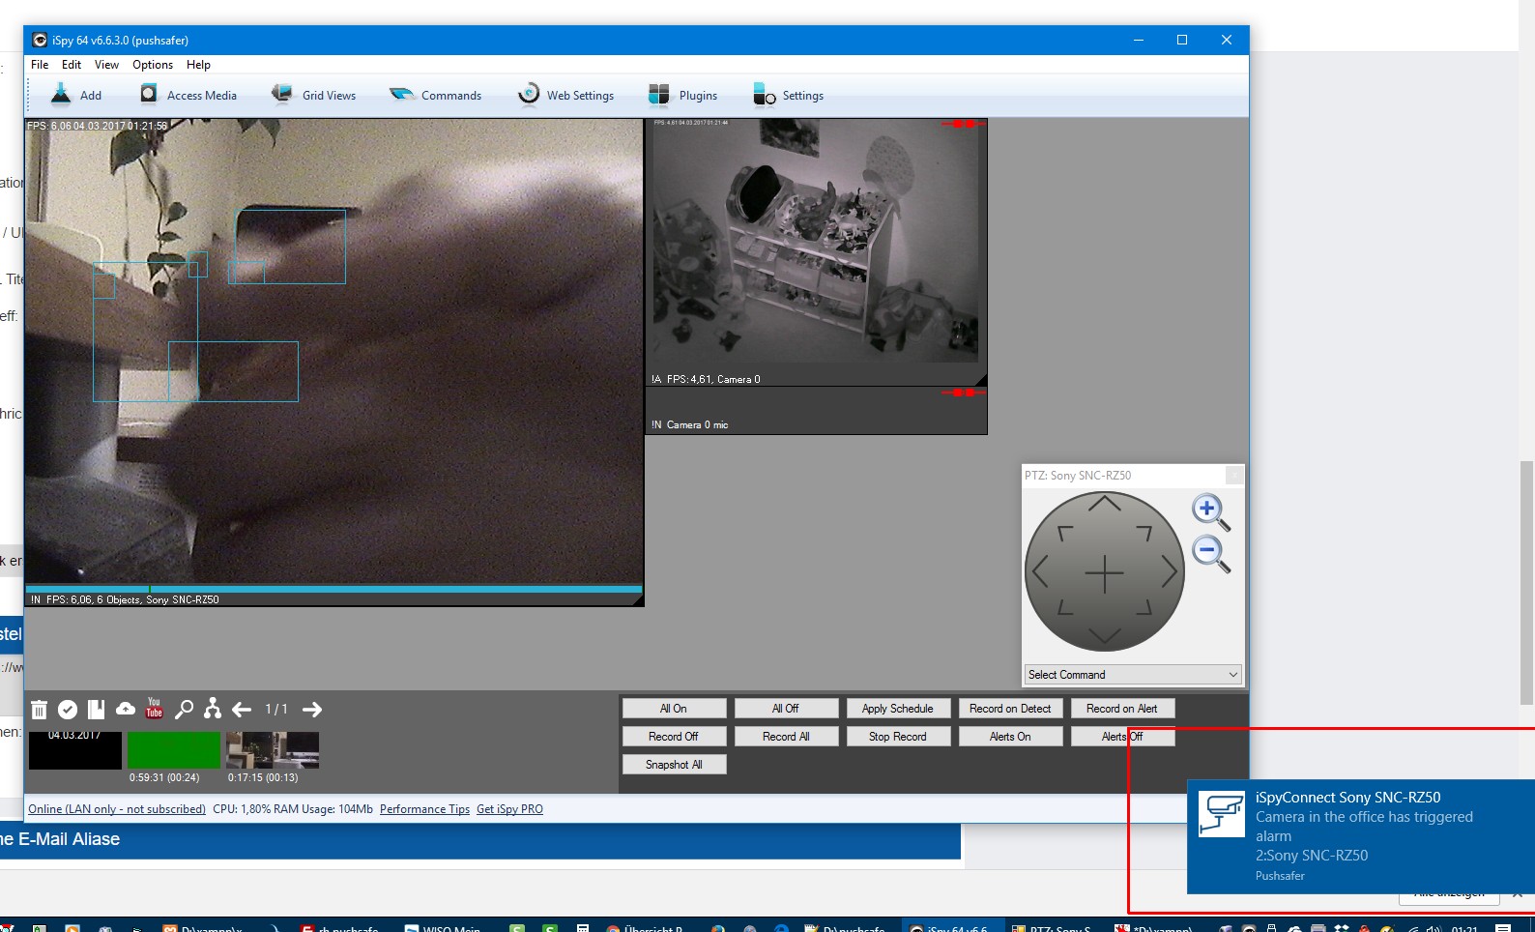
Task: Click the cloud upload icon
Action: tap(126, 709)
